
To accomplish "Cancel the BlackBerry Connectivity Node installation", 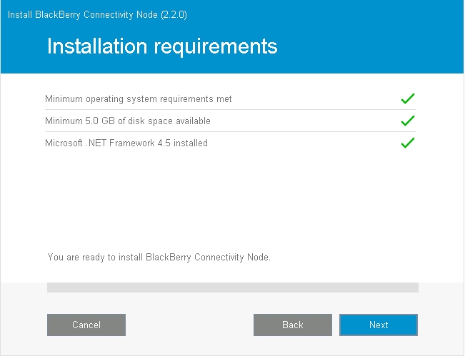I will click(86, 325).
